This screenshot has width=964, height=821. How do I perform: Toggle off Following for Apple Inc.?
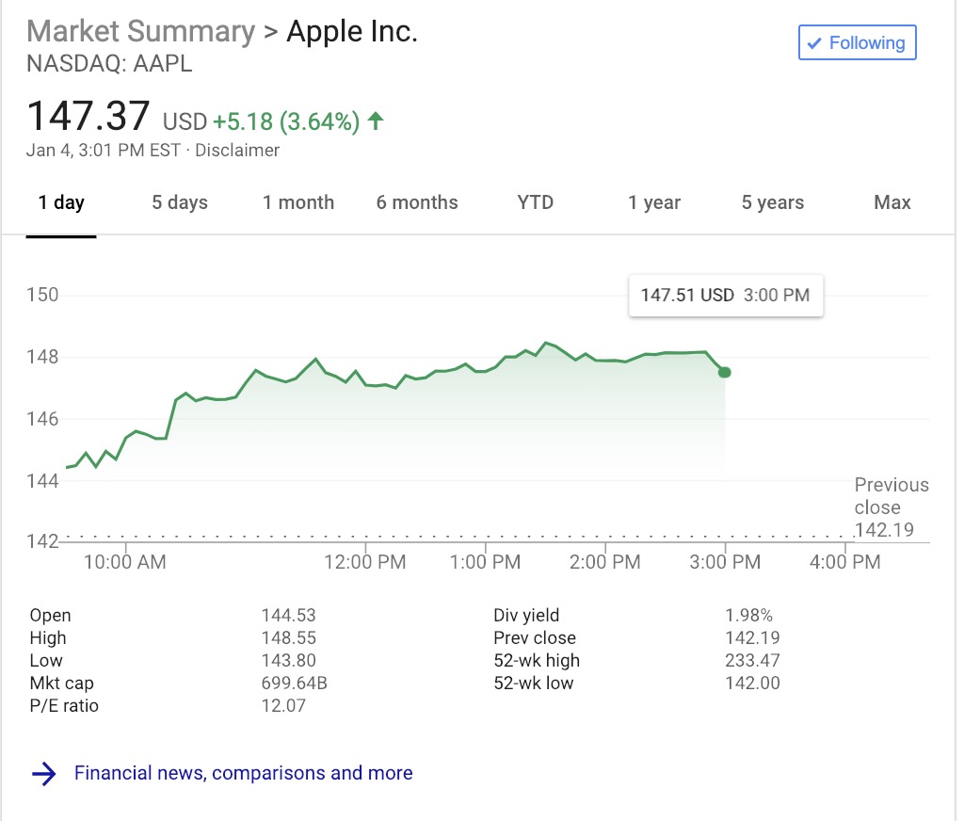[x=857, y=42]
